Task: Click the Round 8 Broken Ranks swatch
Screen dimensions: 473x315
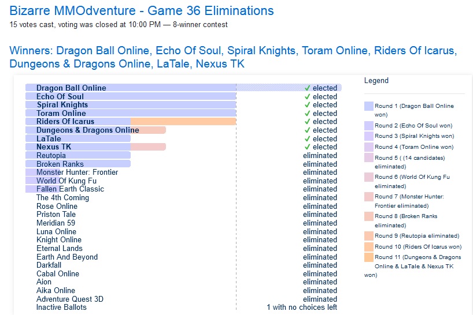Action: click(x=368, y=216)
